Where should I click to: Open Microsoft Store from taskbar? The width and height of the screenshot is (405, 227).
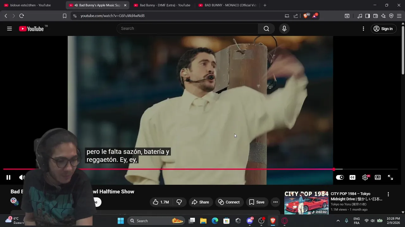tap(227, 221)
